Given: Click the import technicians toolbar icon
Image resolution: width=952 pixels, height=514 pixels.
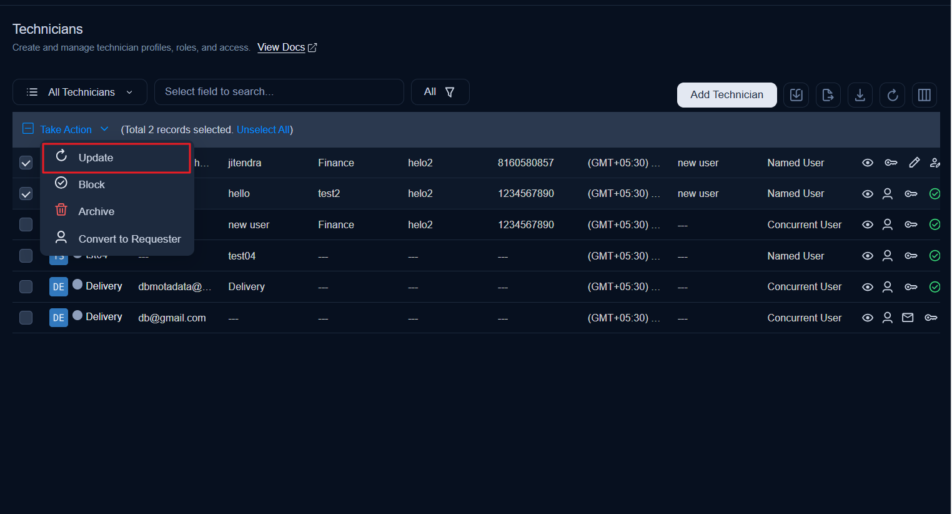Looking at the screenshot, I should 796,95.
